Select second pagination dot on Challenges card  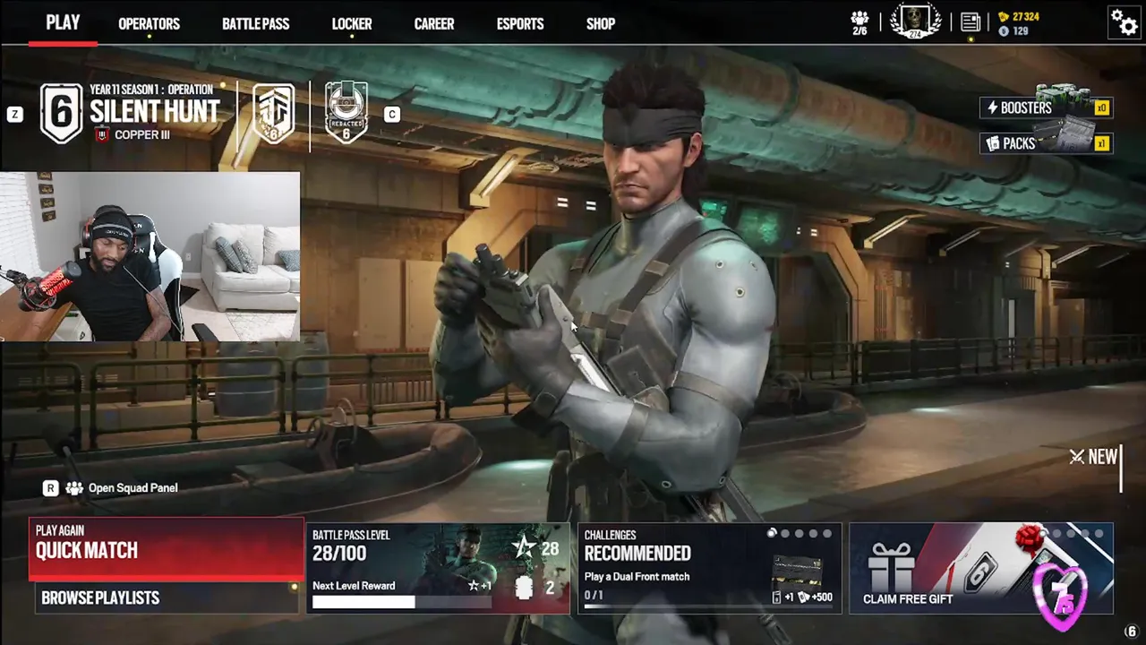(785, 534)
